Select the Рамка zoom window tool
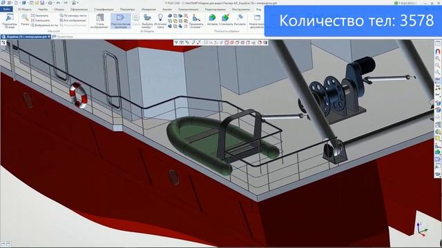This screenshot has width=442, height=248. [x=25, y=20]
